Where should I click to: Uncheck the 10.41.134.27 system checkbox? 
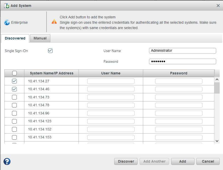(x=14, y=81)
